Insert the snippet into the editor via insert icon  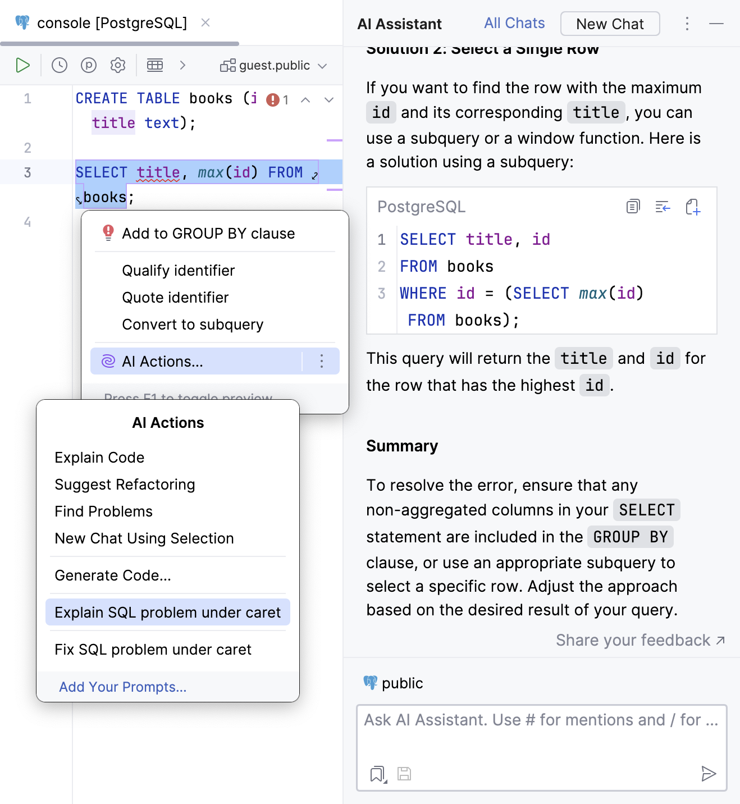tap(663, 207)
